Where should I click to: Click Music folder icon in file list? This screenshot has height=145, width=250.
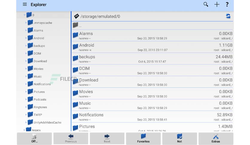tap(75, 105)
